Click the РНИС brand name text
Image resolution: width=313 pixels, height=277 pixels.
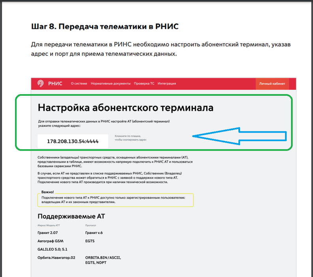55,83
